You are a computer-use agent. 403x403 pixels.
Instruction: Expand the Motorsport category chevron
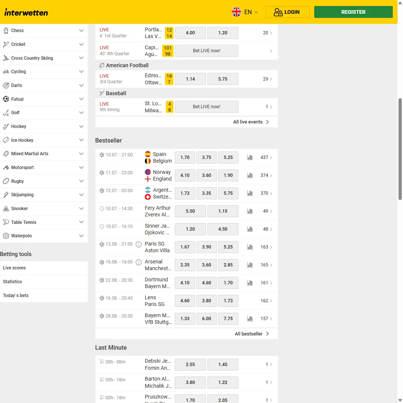click(81, 168)
